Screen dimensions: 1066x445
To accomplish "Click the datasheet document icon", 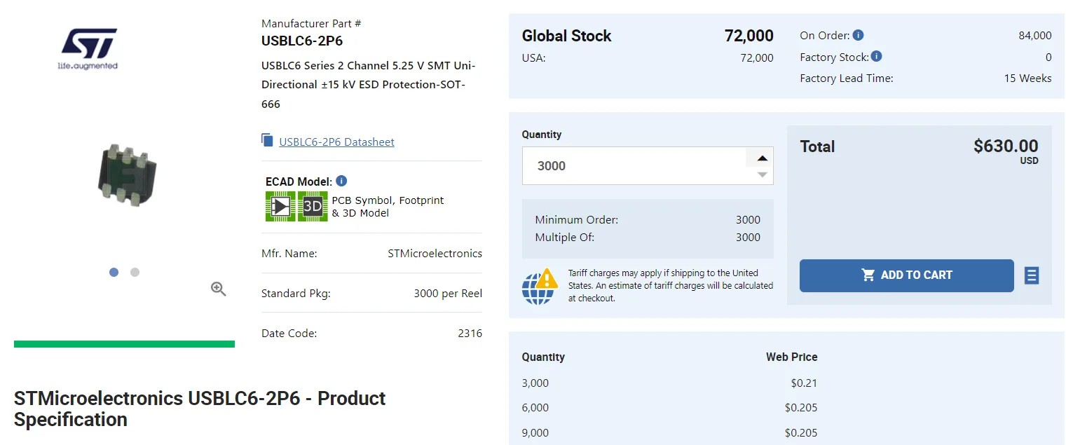I will pos(267,140).
